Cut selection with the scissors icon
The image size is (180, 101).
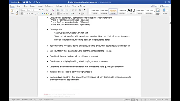(x=17, y=9)
